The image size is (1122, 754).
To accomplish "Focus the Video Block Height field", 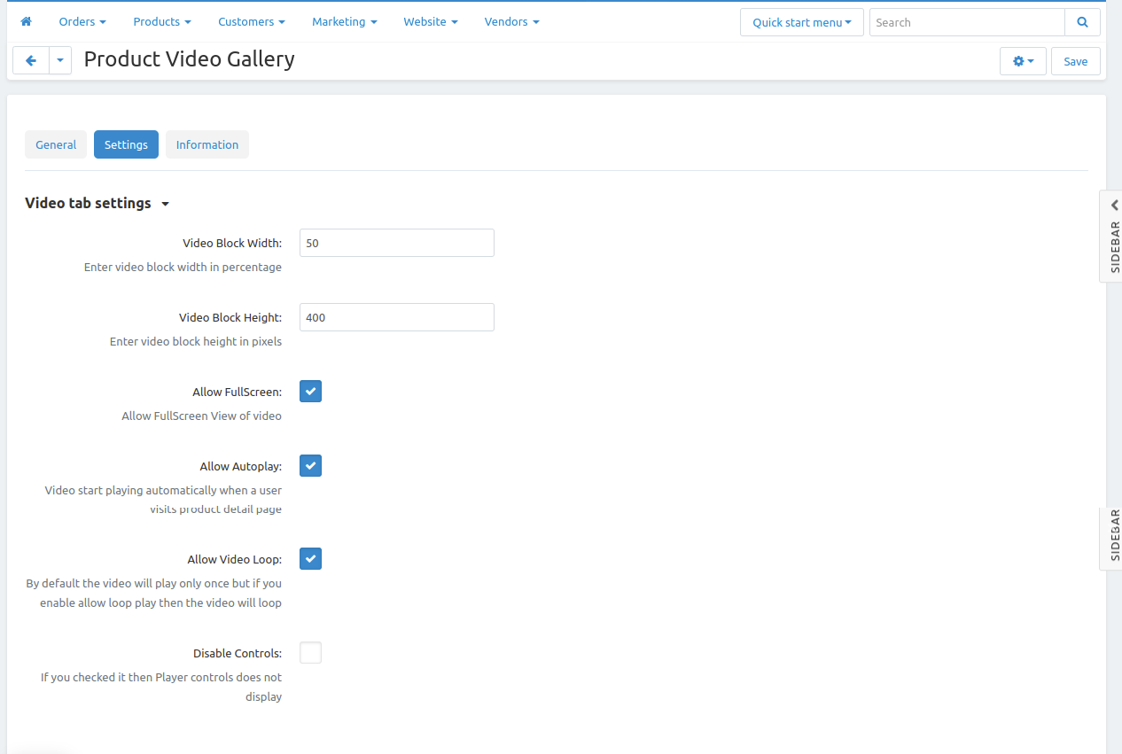I will (397, 317).
